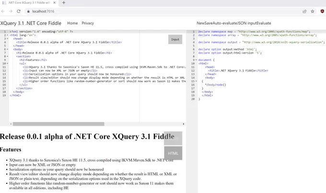Collapse the section element at input line 8

8,57
